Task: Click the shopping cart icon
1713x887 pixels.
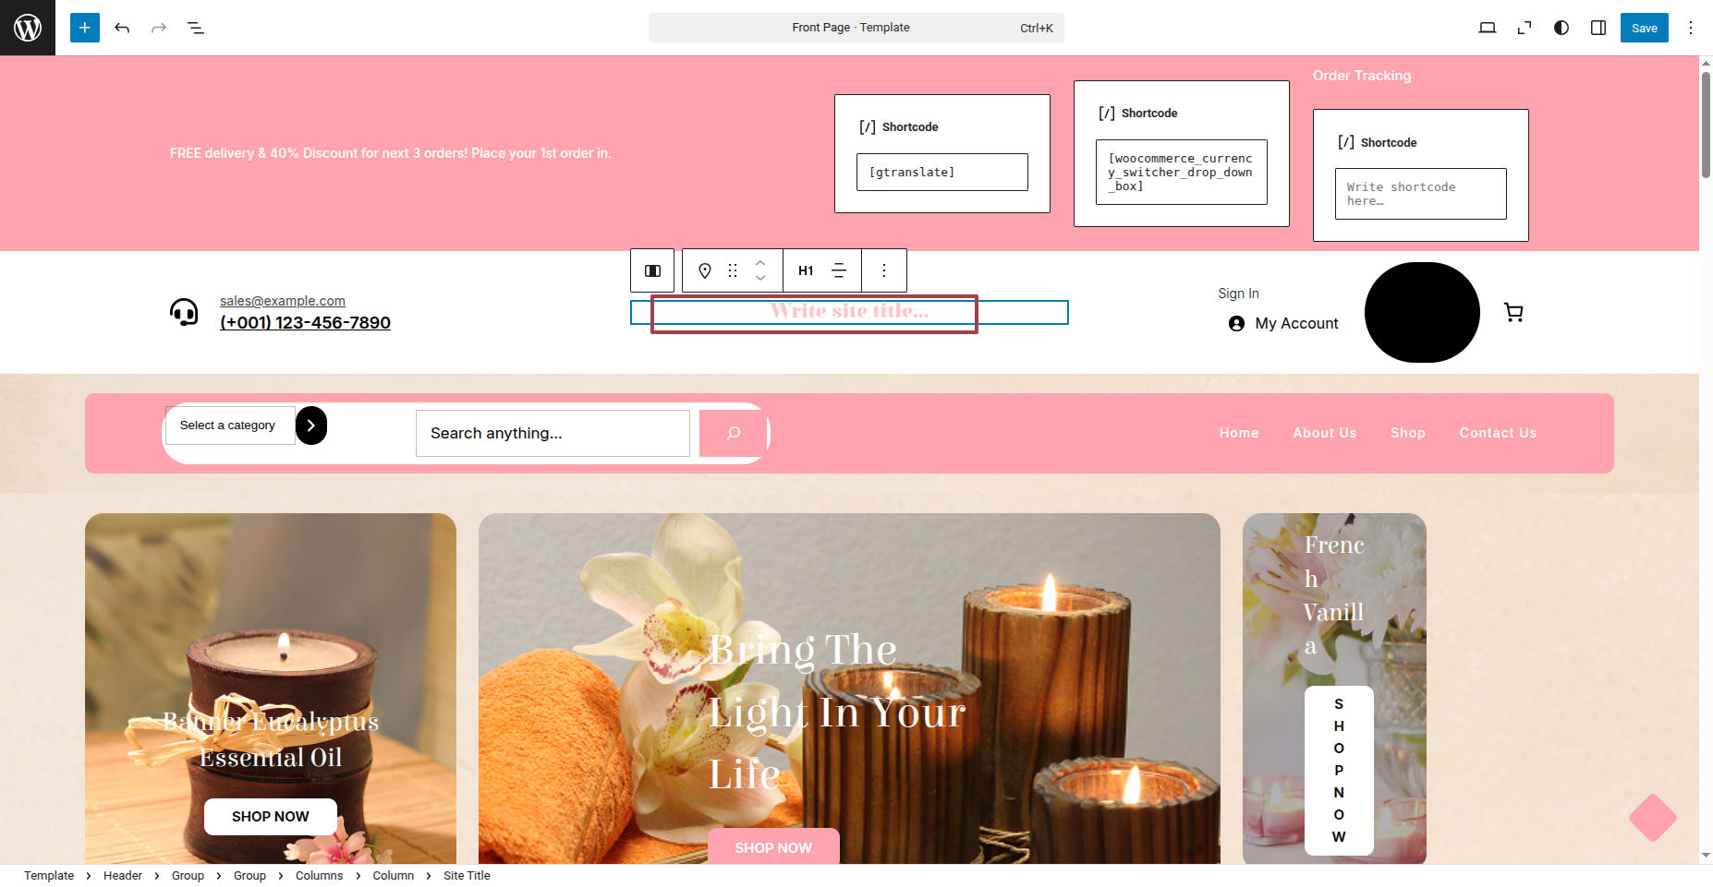Action: coord(1513,313)
